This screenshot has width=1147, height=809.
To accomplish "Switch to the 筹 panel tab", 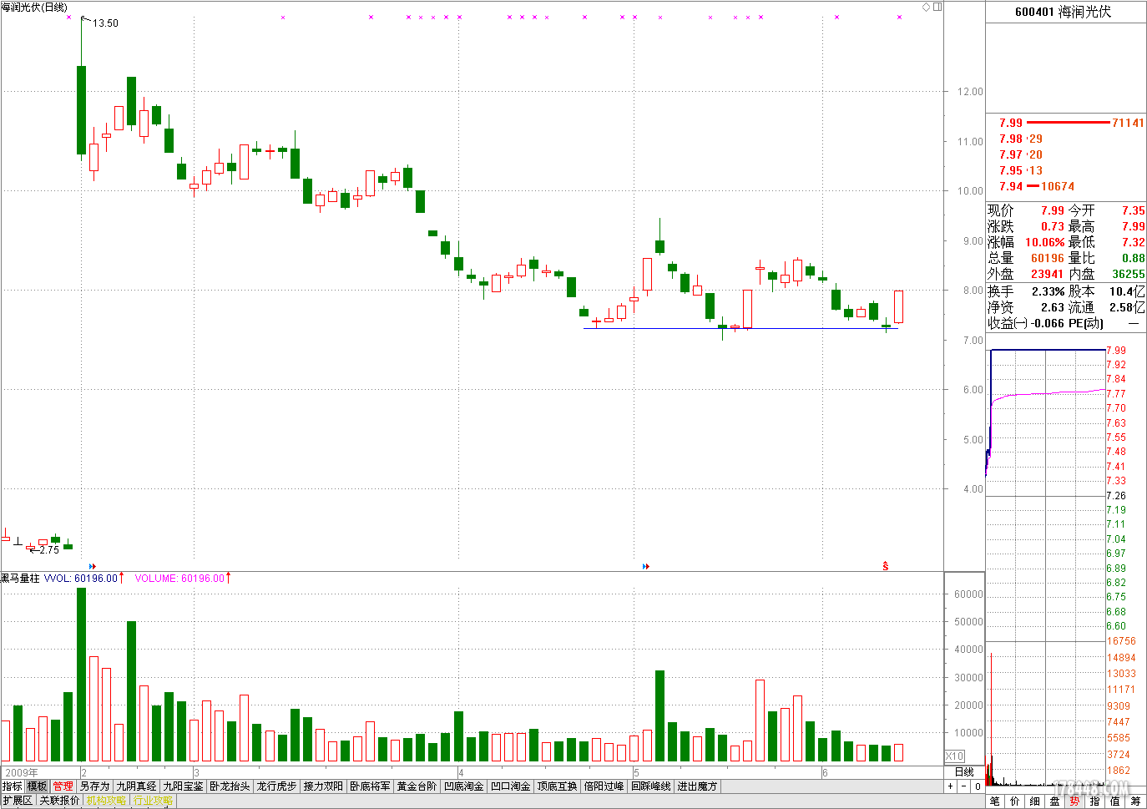I will [x=1135, y=801].
